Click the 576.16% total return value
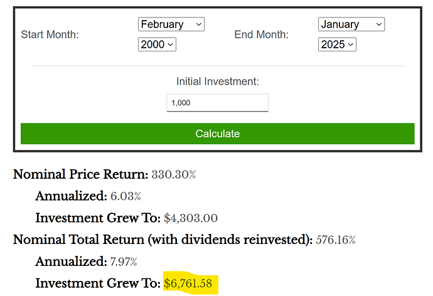The image size is (433, 296). pos(336,240)
